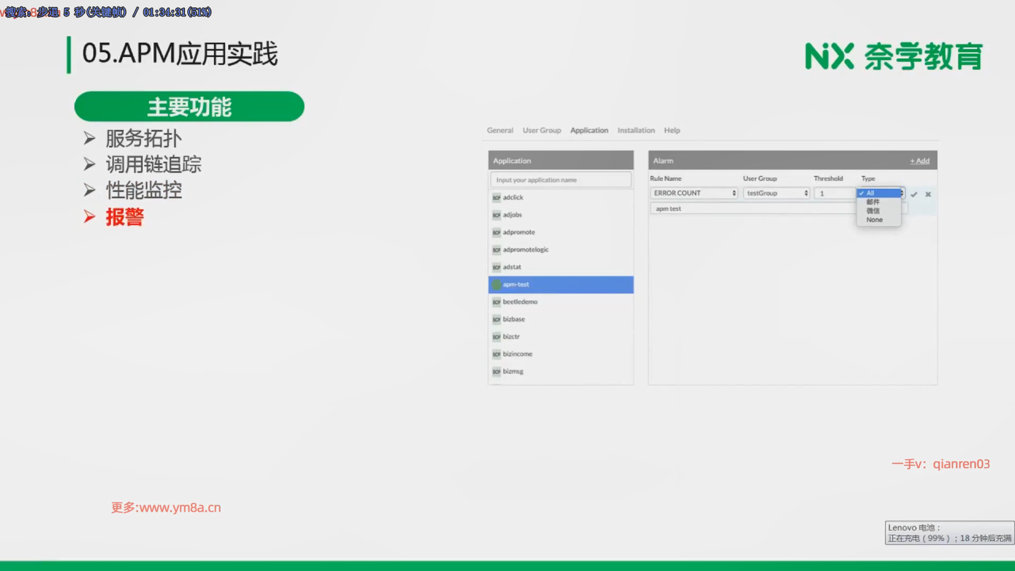Select 微信 option in Type list
The height and width of the screenshot is (571, 1015).
point(873,210)
